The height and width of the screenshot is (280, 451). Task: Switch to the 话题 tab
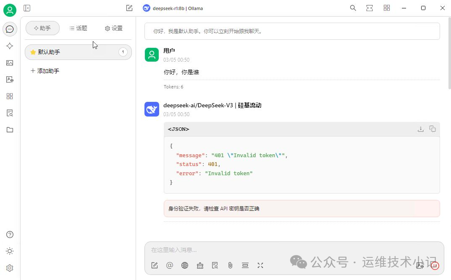78,28
